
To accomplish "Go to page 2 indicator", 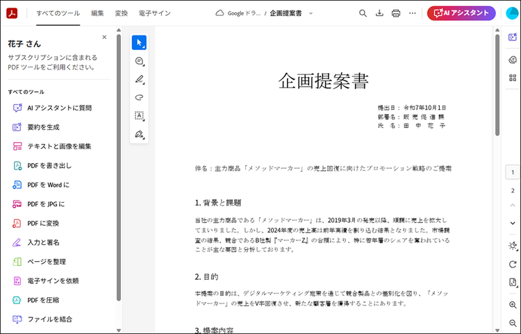I will coord(513,190).
